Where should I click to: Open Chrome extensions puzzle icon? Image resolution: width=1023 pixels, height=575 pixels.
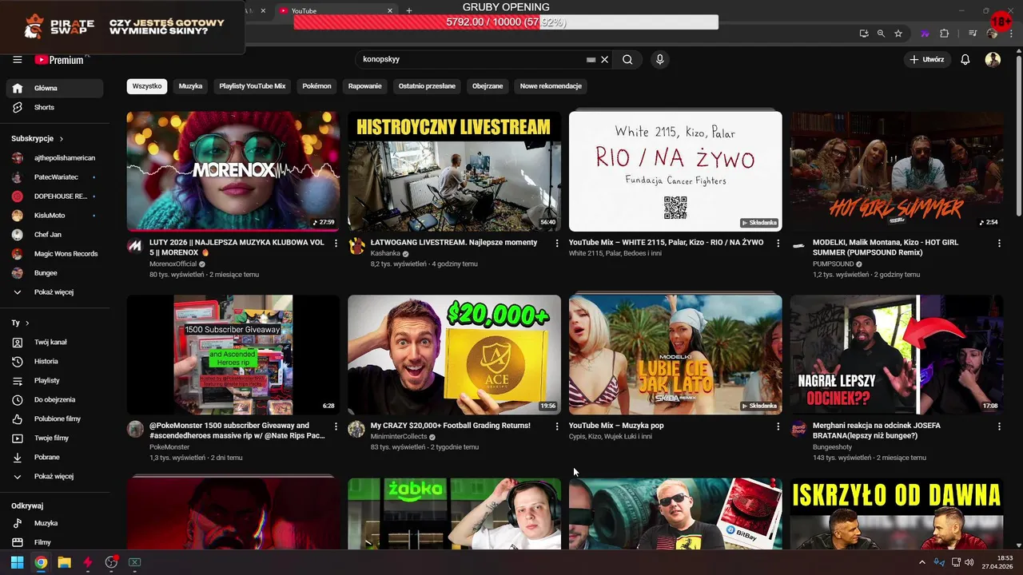(x=944, y=34)
